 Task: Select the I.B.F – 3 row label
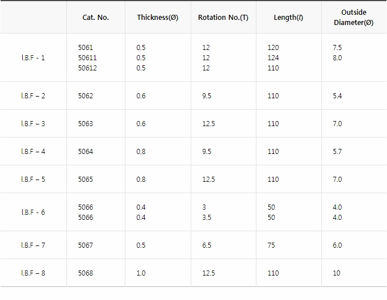coord(33,123)
